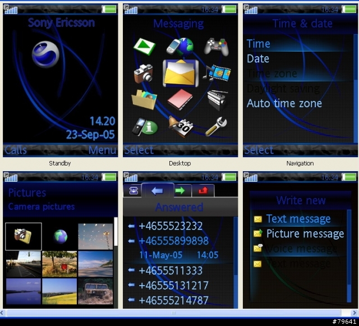Open the Organizer calendar bell icon

181,126
